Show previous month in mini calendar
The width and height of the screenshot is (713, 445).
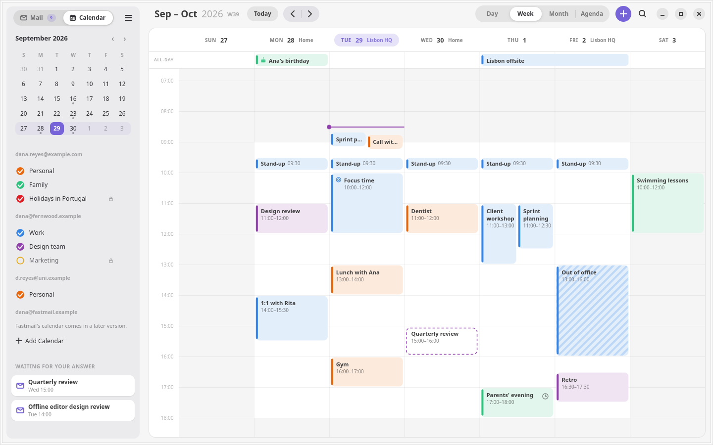pyautogui.click(x=113, y=39)
